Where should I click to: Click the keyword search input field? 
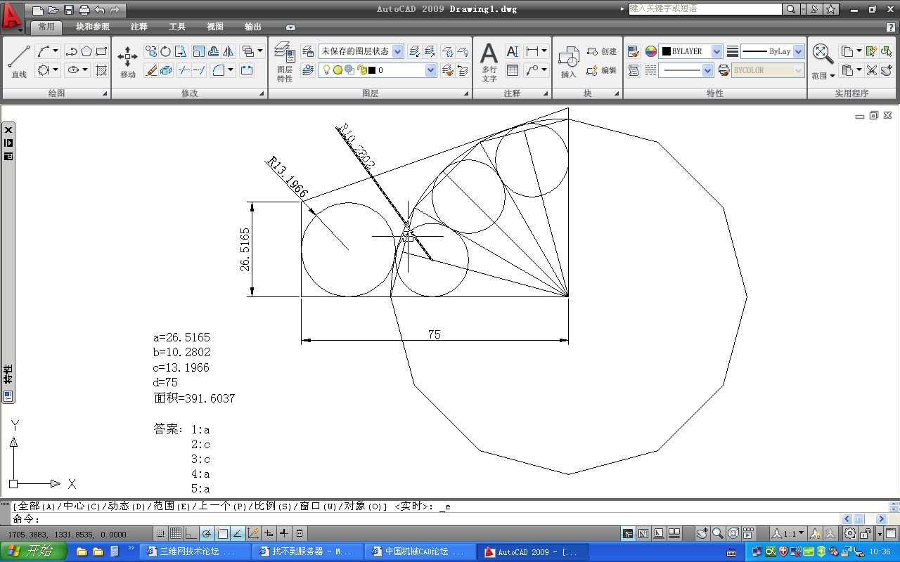705,9
